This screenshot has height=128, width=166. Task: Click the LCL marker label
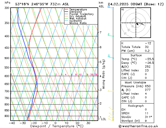pyautogui.click(x=103, y=119)
